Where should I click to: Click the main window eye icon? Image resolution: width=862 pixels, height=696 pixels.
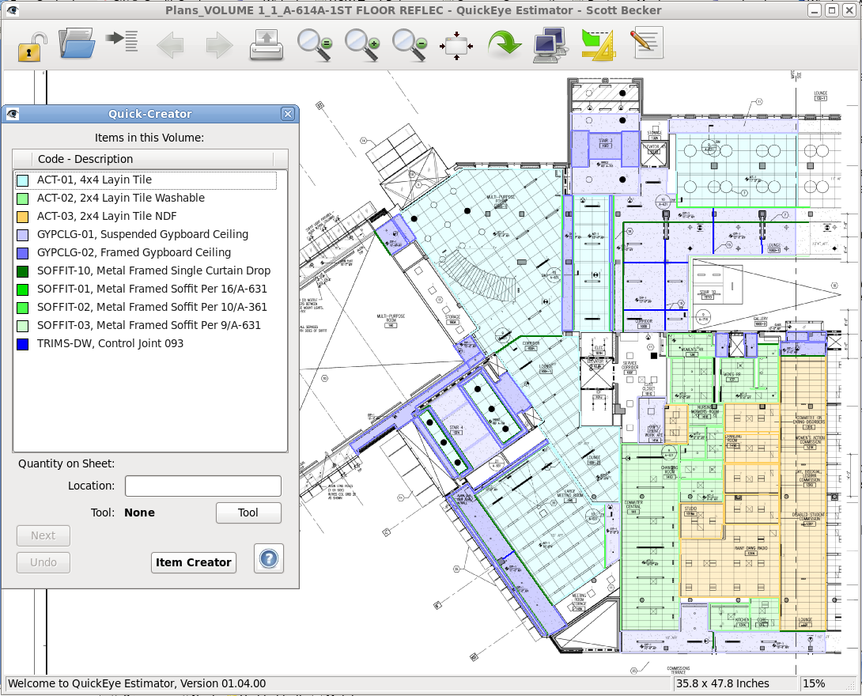12,10
